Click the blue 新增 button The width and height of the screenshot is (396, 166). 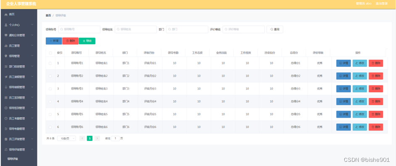click(x=54, y=41)
